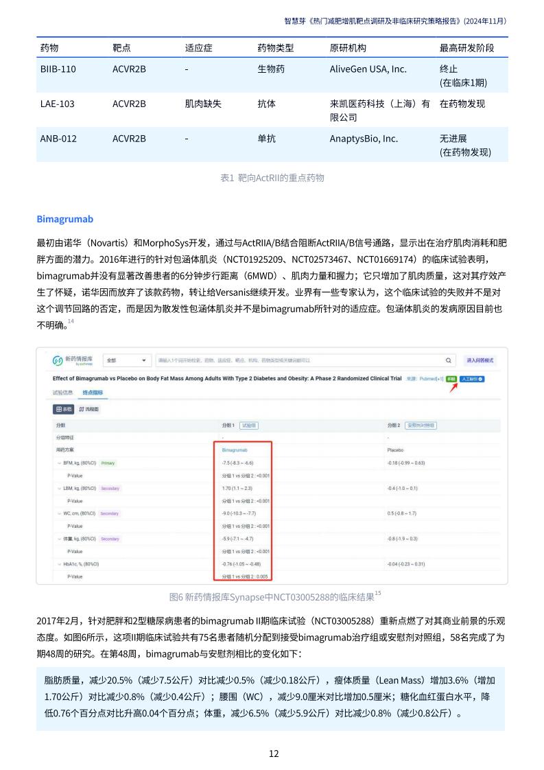Click the 试验组 tag next to 分组1

click(248, 425)
